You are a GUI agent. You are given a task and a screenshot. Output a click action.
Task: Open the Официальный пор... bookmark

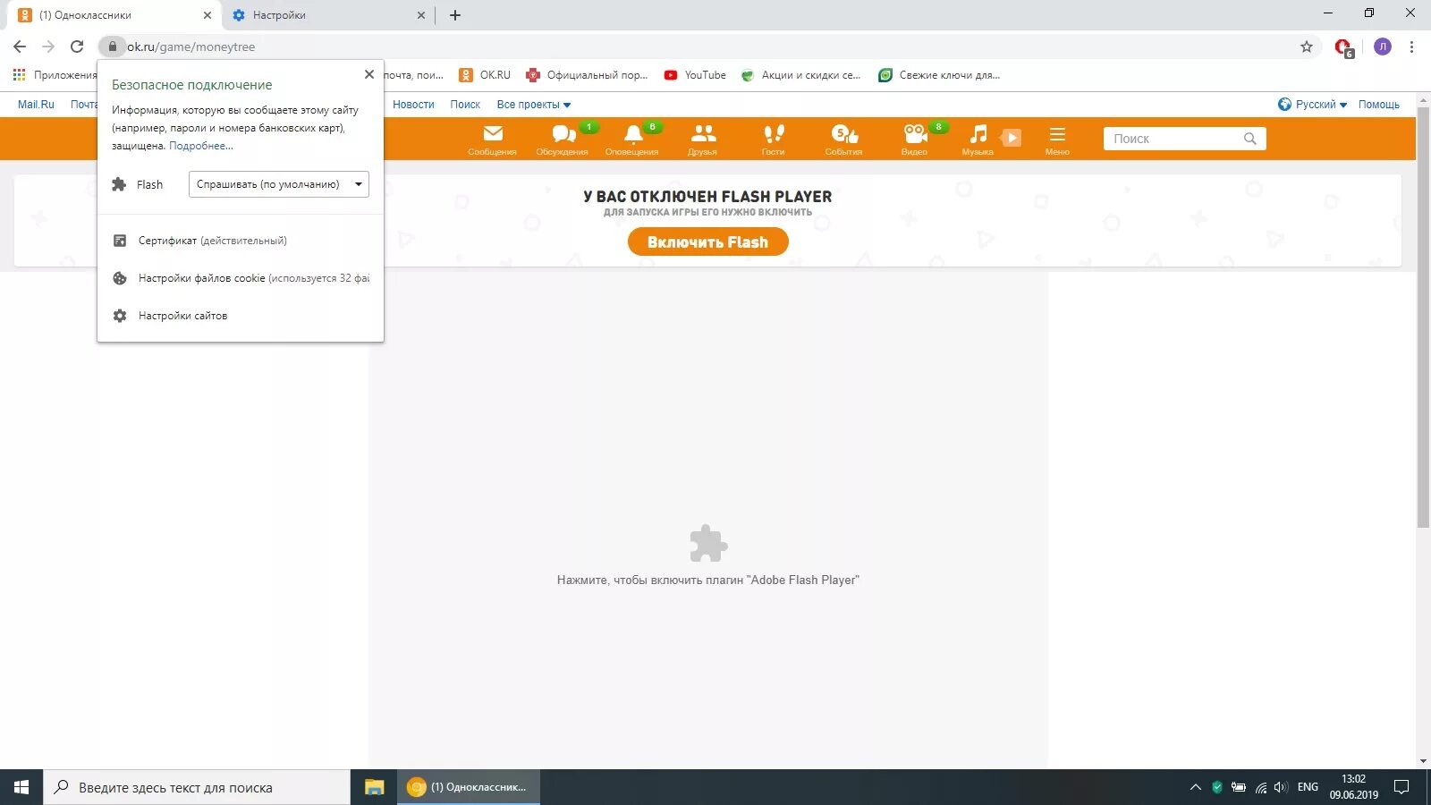pos(587,75)
